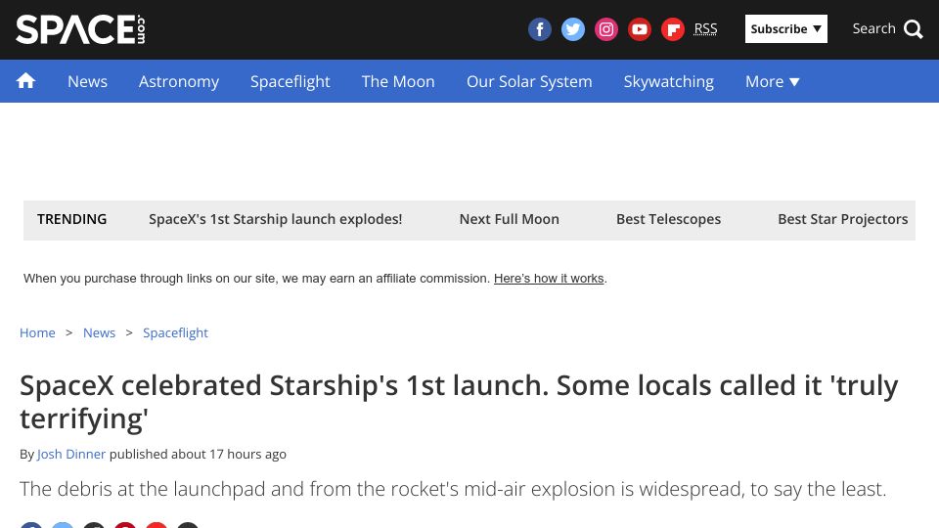Open trending Next Full Moon link
This screenshot has height=528, width=939.
tap(509, 219)
